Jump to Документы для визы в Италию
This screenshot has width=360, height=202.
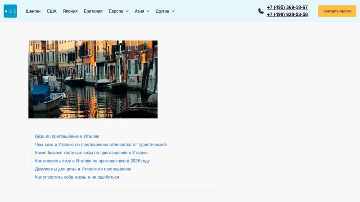pos(83,169)
